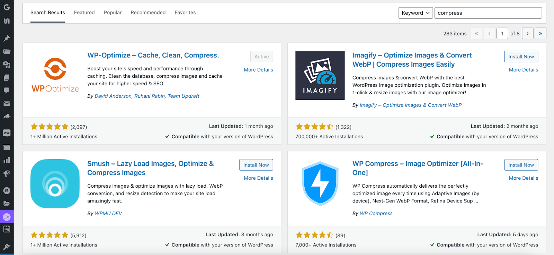Open the Products archive box sidebar icon
The height and width of the screenshot is (255, 554).
(7, 147)
